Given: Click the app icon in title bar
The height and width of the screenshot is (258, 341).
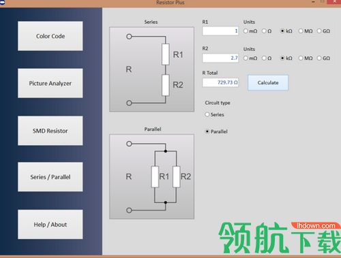Looking at the screenshot, I should [x=2, y=2].
